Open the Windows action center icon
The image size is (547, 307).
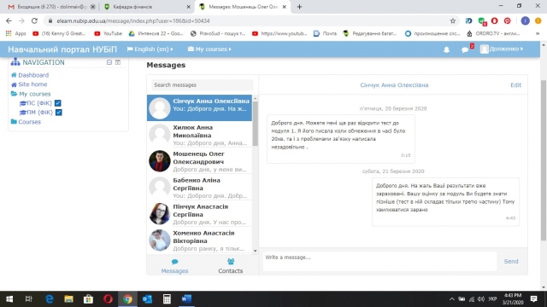(533, 299)
